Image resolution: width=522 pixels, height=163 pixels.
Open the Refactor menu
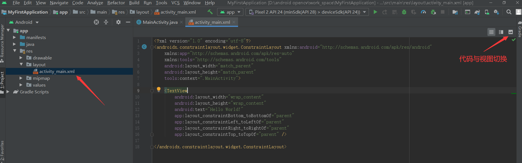pos(116,3)
